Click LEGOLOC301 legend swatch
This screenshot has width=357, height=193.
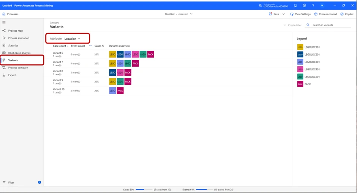point(300,62)
